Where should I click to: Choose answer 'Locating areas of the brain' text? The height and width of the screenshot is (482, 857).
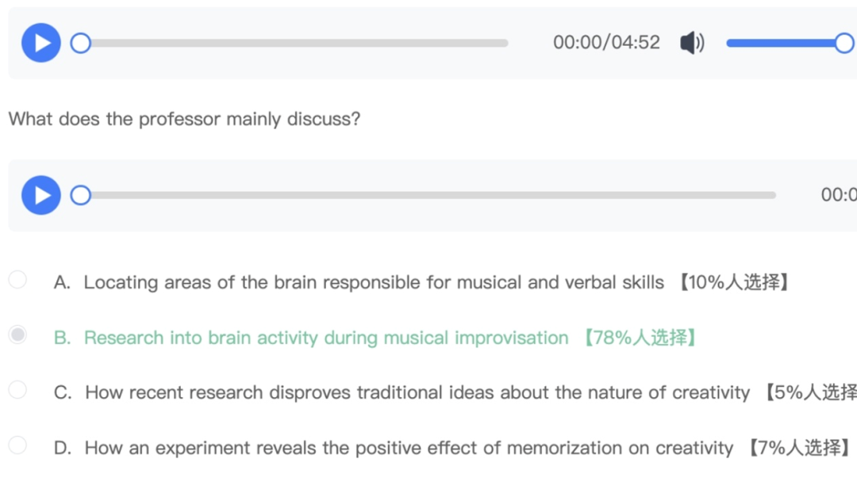pyautogui.click(x=373, y=282)
